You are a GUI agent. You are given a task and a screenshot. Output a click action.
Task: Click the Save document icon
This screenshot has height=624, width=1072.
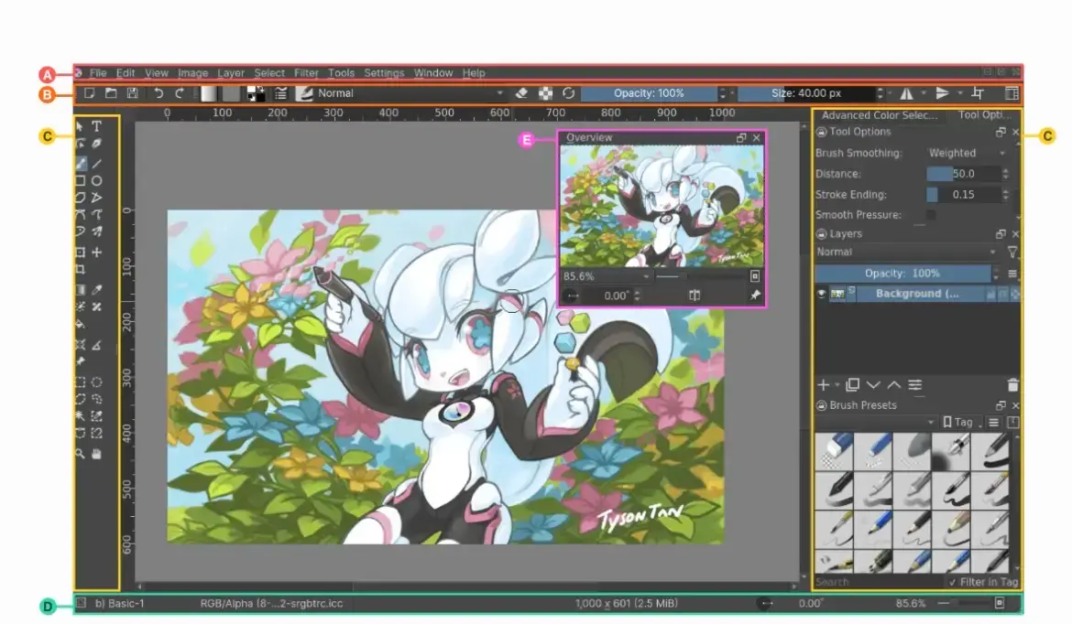tap(133, 93)
